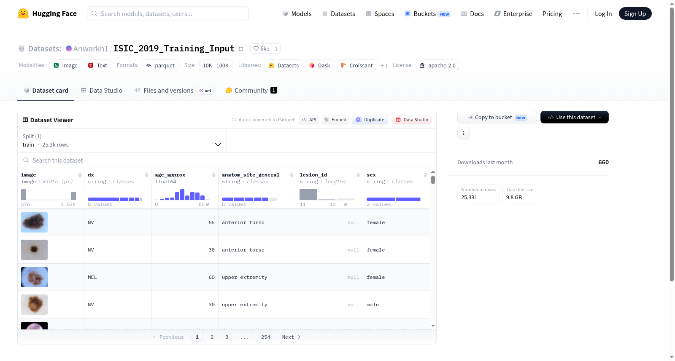The width and height of the screenshot is (675, 361).
Task: Go to page 254 of results
Action: point(265,337)
